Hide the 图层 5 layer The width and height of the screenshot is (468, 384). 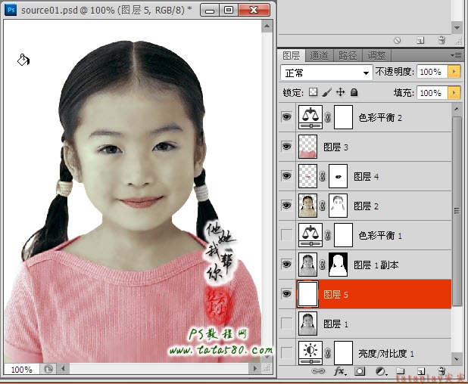286,294
